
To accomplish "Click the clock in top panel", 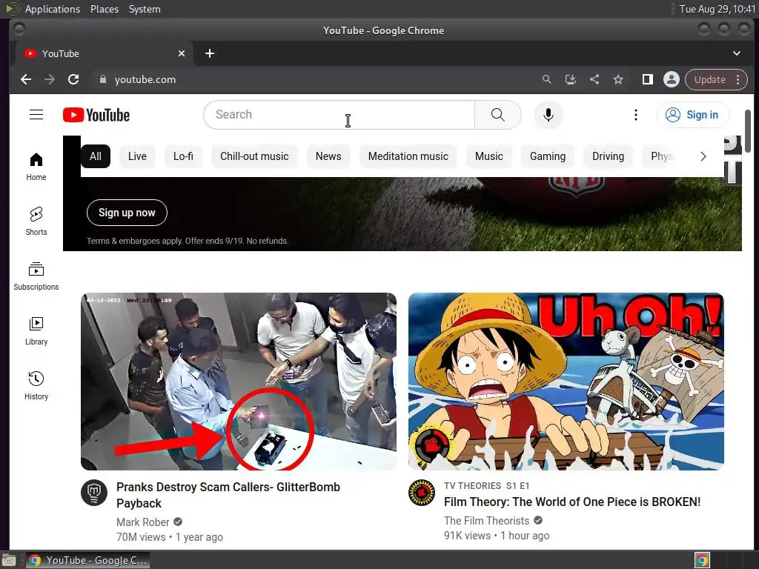I will (717, 9).
